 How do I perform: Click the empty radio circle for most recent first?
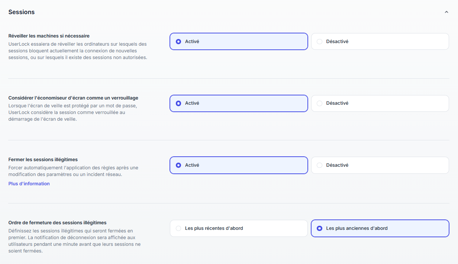[178, 228]
